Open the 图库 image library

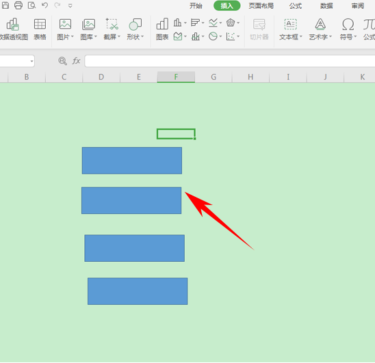[88, 25]
